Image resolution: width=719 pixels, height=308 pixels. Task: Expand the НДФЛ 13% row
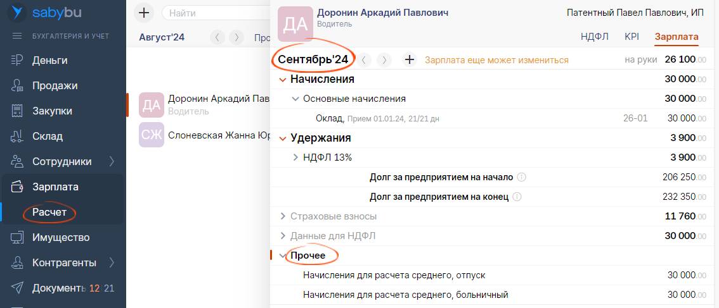(x=295, y=157)
